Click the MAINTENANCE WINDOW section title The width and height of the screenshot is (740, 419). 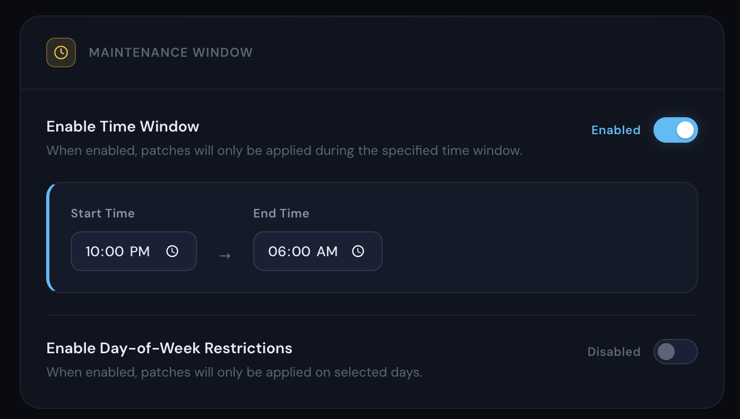(x=170, y=52)
